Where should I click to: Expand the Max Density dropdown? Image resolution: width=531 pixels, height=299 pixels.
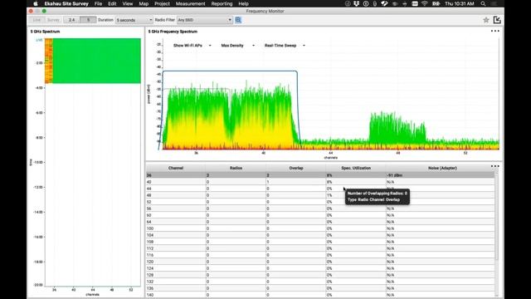(x=238, y=46)
